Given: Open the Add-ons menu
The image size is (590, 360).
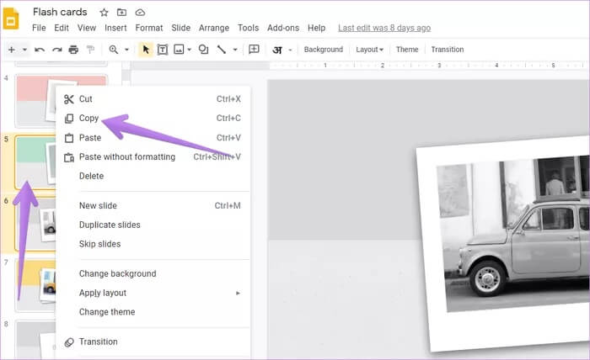Looking at the screenshot, I should point(283,28).
